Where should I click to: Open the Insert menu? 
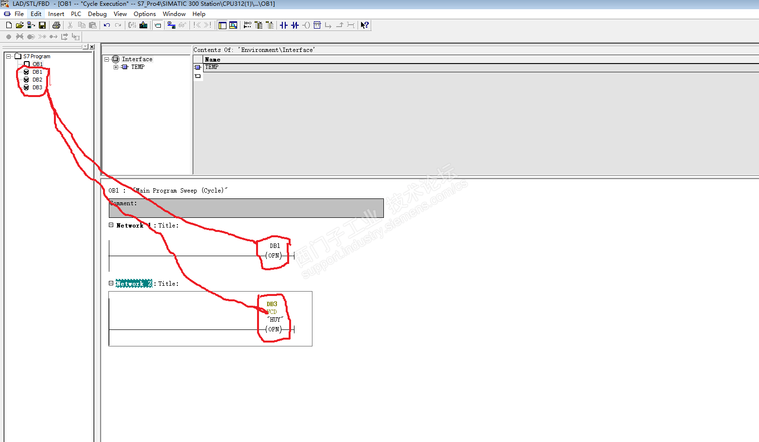56,14
